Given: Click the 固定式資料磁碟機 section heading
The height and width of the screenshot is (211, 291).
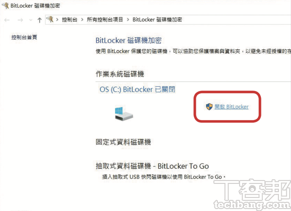Looking at the screenshot, I should pyautogui.click(x=123, y=142).
